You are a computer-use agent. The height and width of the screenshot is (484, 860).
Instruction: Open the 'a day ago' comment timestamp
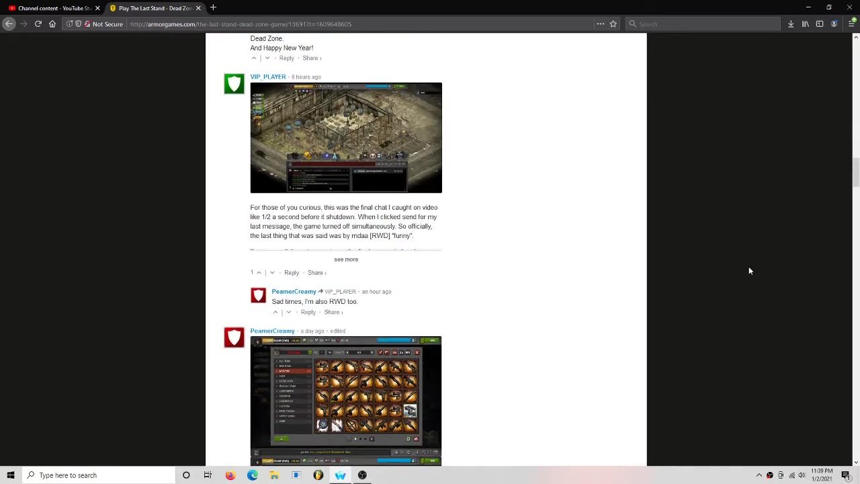coord(312,331)
